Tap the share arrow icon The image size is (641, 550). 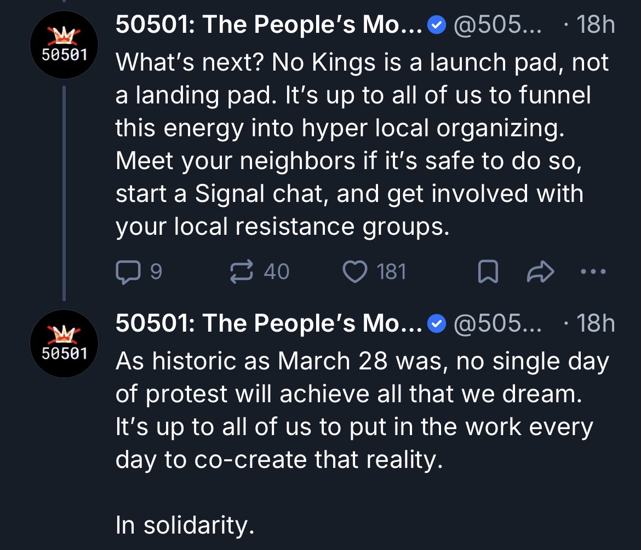click(541, 271)
